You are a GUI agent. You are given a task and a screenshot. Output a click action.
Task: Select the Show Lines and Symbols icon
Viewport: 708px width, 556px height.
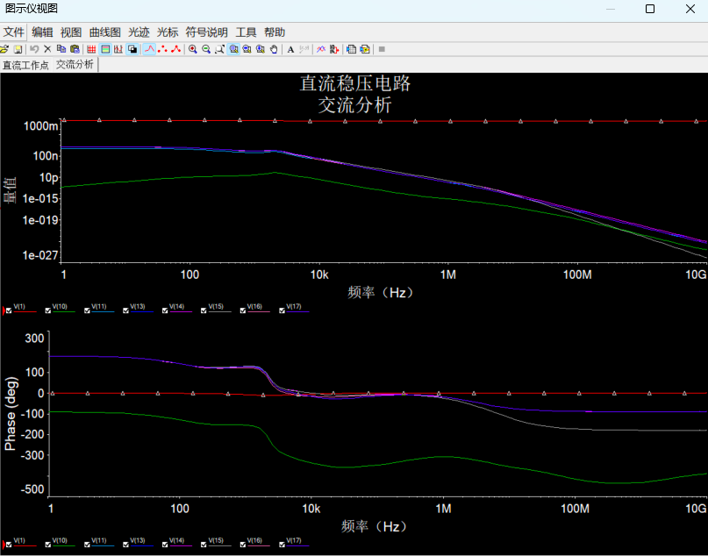pos(176,49)
